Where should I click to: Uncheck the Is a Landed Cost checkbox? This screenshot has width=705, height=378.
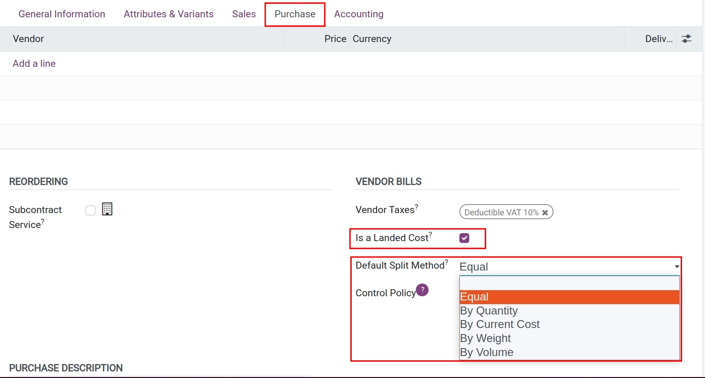pyautogui.click(x=464, y=238)
